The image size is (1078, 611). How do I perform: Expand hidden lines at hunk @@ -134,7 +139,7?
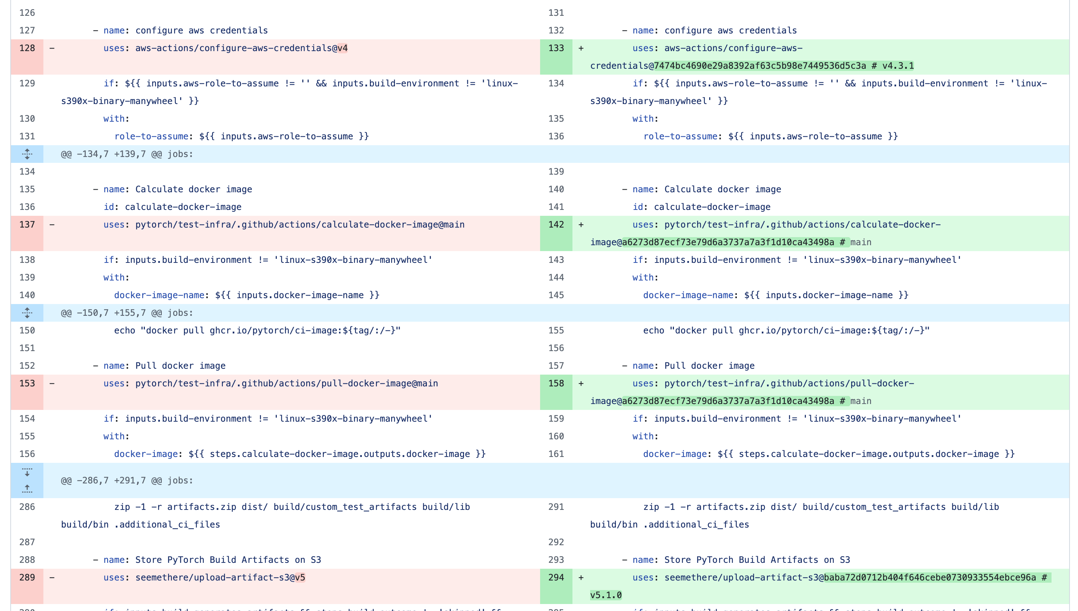(27, 154)
